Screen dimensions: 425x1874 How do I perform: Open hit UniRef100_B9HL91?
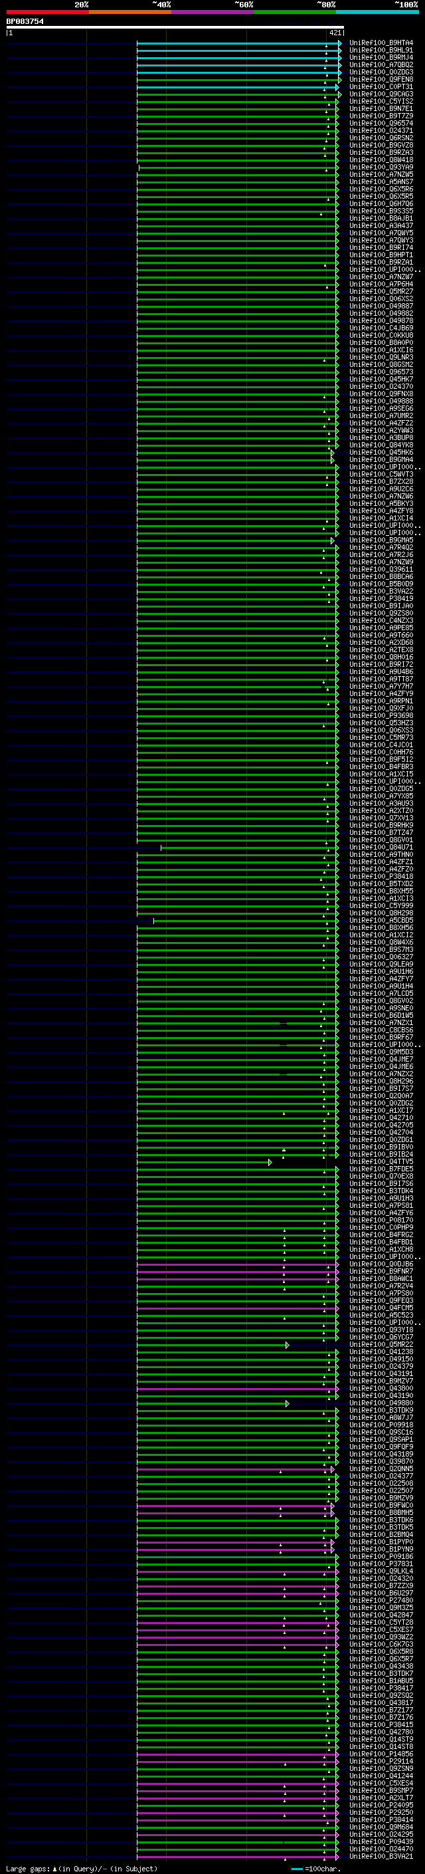[x=381, y=51]
